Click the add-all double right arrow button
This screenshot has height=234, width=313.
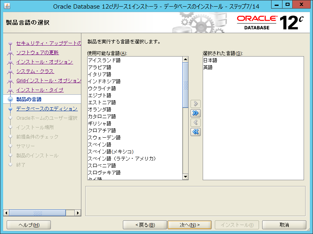[x=196, y=113]
